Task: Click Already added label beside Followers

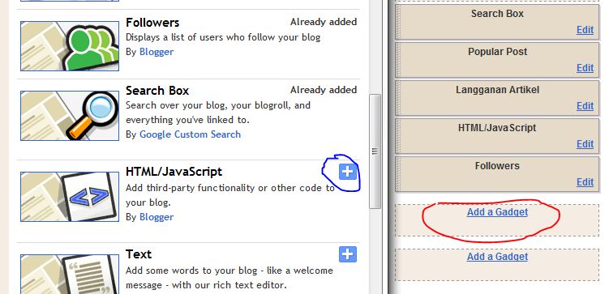Action: [x=324, y=22]
